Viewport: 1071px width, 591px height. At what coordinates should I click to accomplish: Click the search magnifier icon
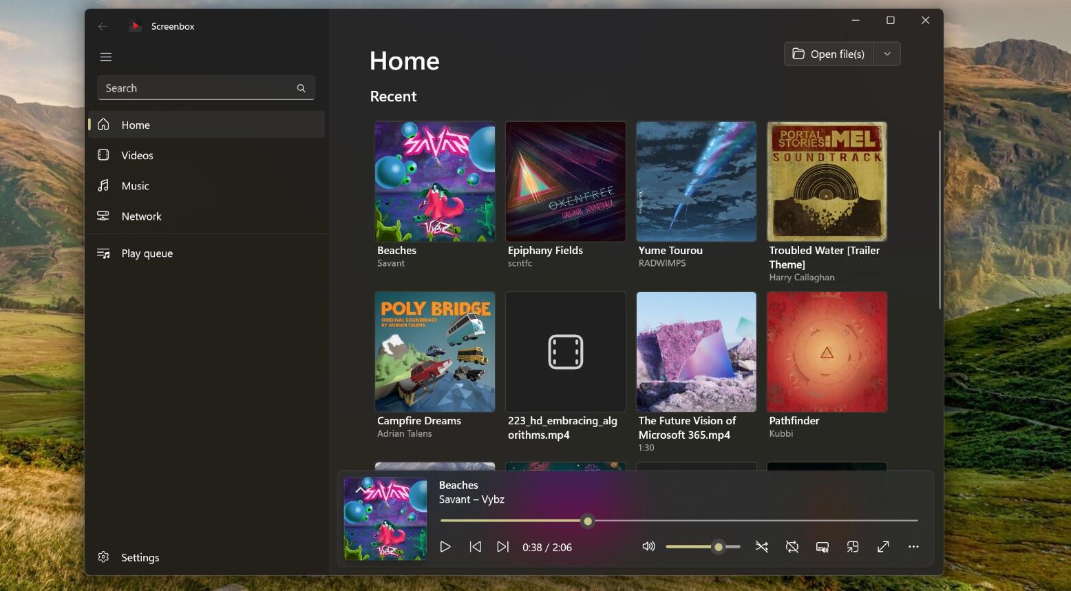(301, 88)
